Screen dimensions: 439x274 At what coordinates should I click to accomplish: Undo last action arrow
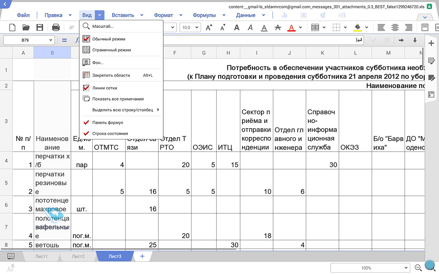(x=72, y=27)
